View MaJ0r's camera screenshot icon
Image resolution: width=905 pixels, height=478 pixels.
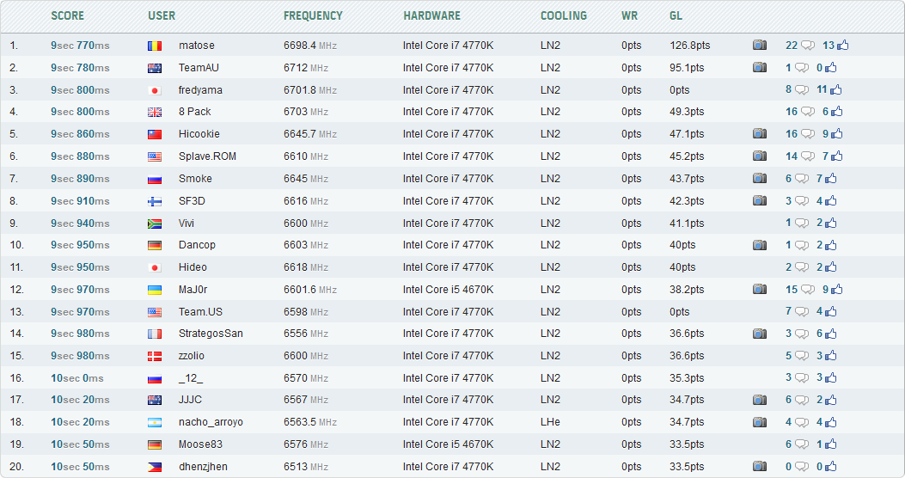point(760,289)
